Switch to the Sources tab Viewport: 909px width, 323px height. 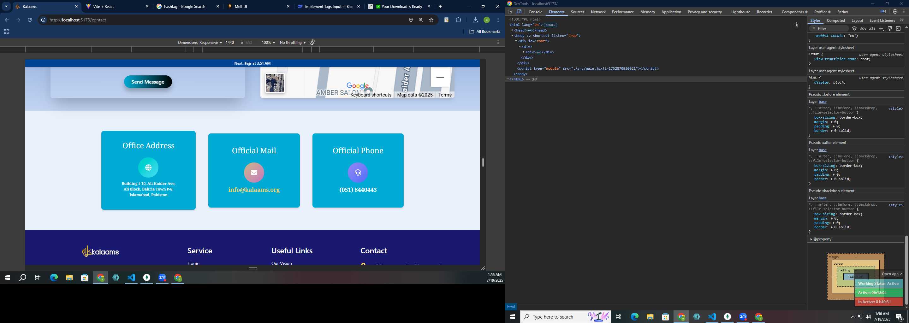[x=577, y=12]
